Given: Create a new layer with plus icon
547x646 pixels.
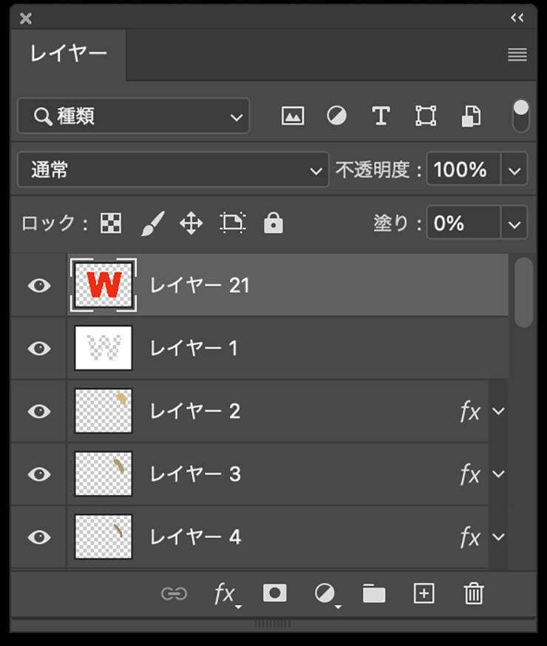Looking at the screenshot, I should pos(424,593).
